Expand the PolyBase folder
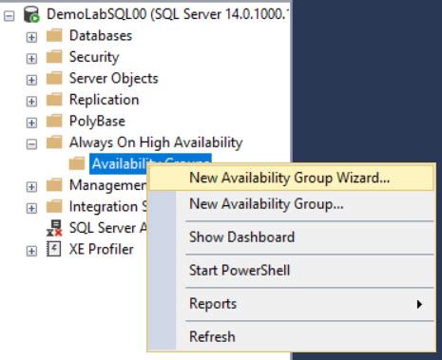442x360 pixels. (31, 123)
